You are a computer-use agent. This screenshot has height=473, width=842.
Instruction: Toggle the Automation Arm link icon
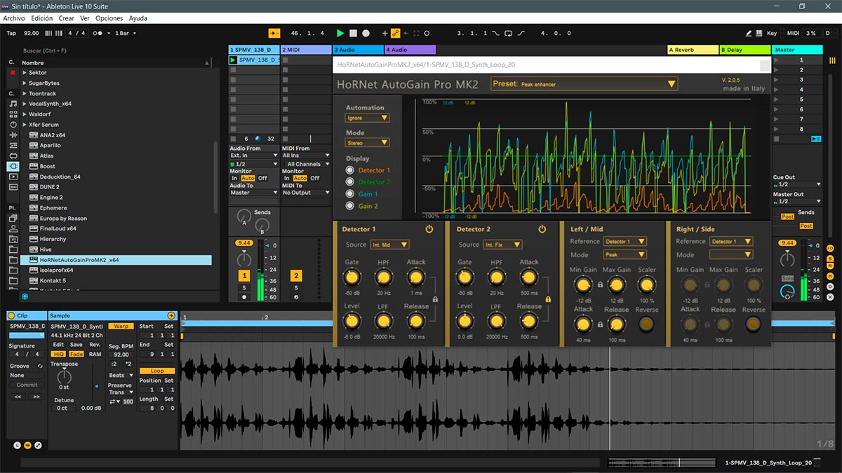point(395,33)
